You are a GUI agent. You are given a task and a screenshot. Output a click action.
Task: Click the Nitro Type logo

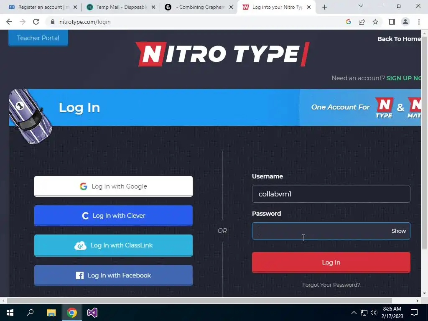(222, 54)
